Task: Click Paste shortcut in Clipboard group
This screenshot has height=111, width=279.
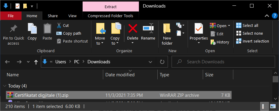Action: tap(72, 41)
